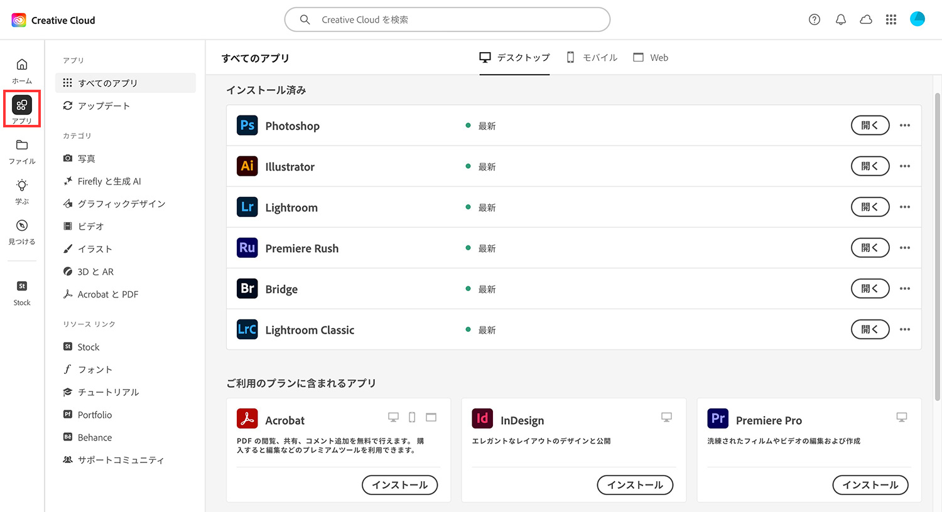Switch to the デスクトップ tab
The image size is (942, 512).
tap(514, 58)
